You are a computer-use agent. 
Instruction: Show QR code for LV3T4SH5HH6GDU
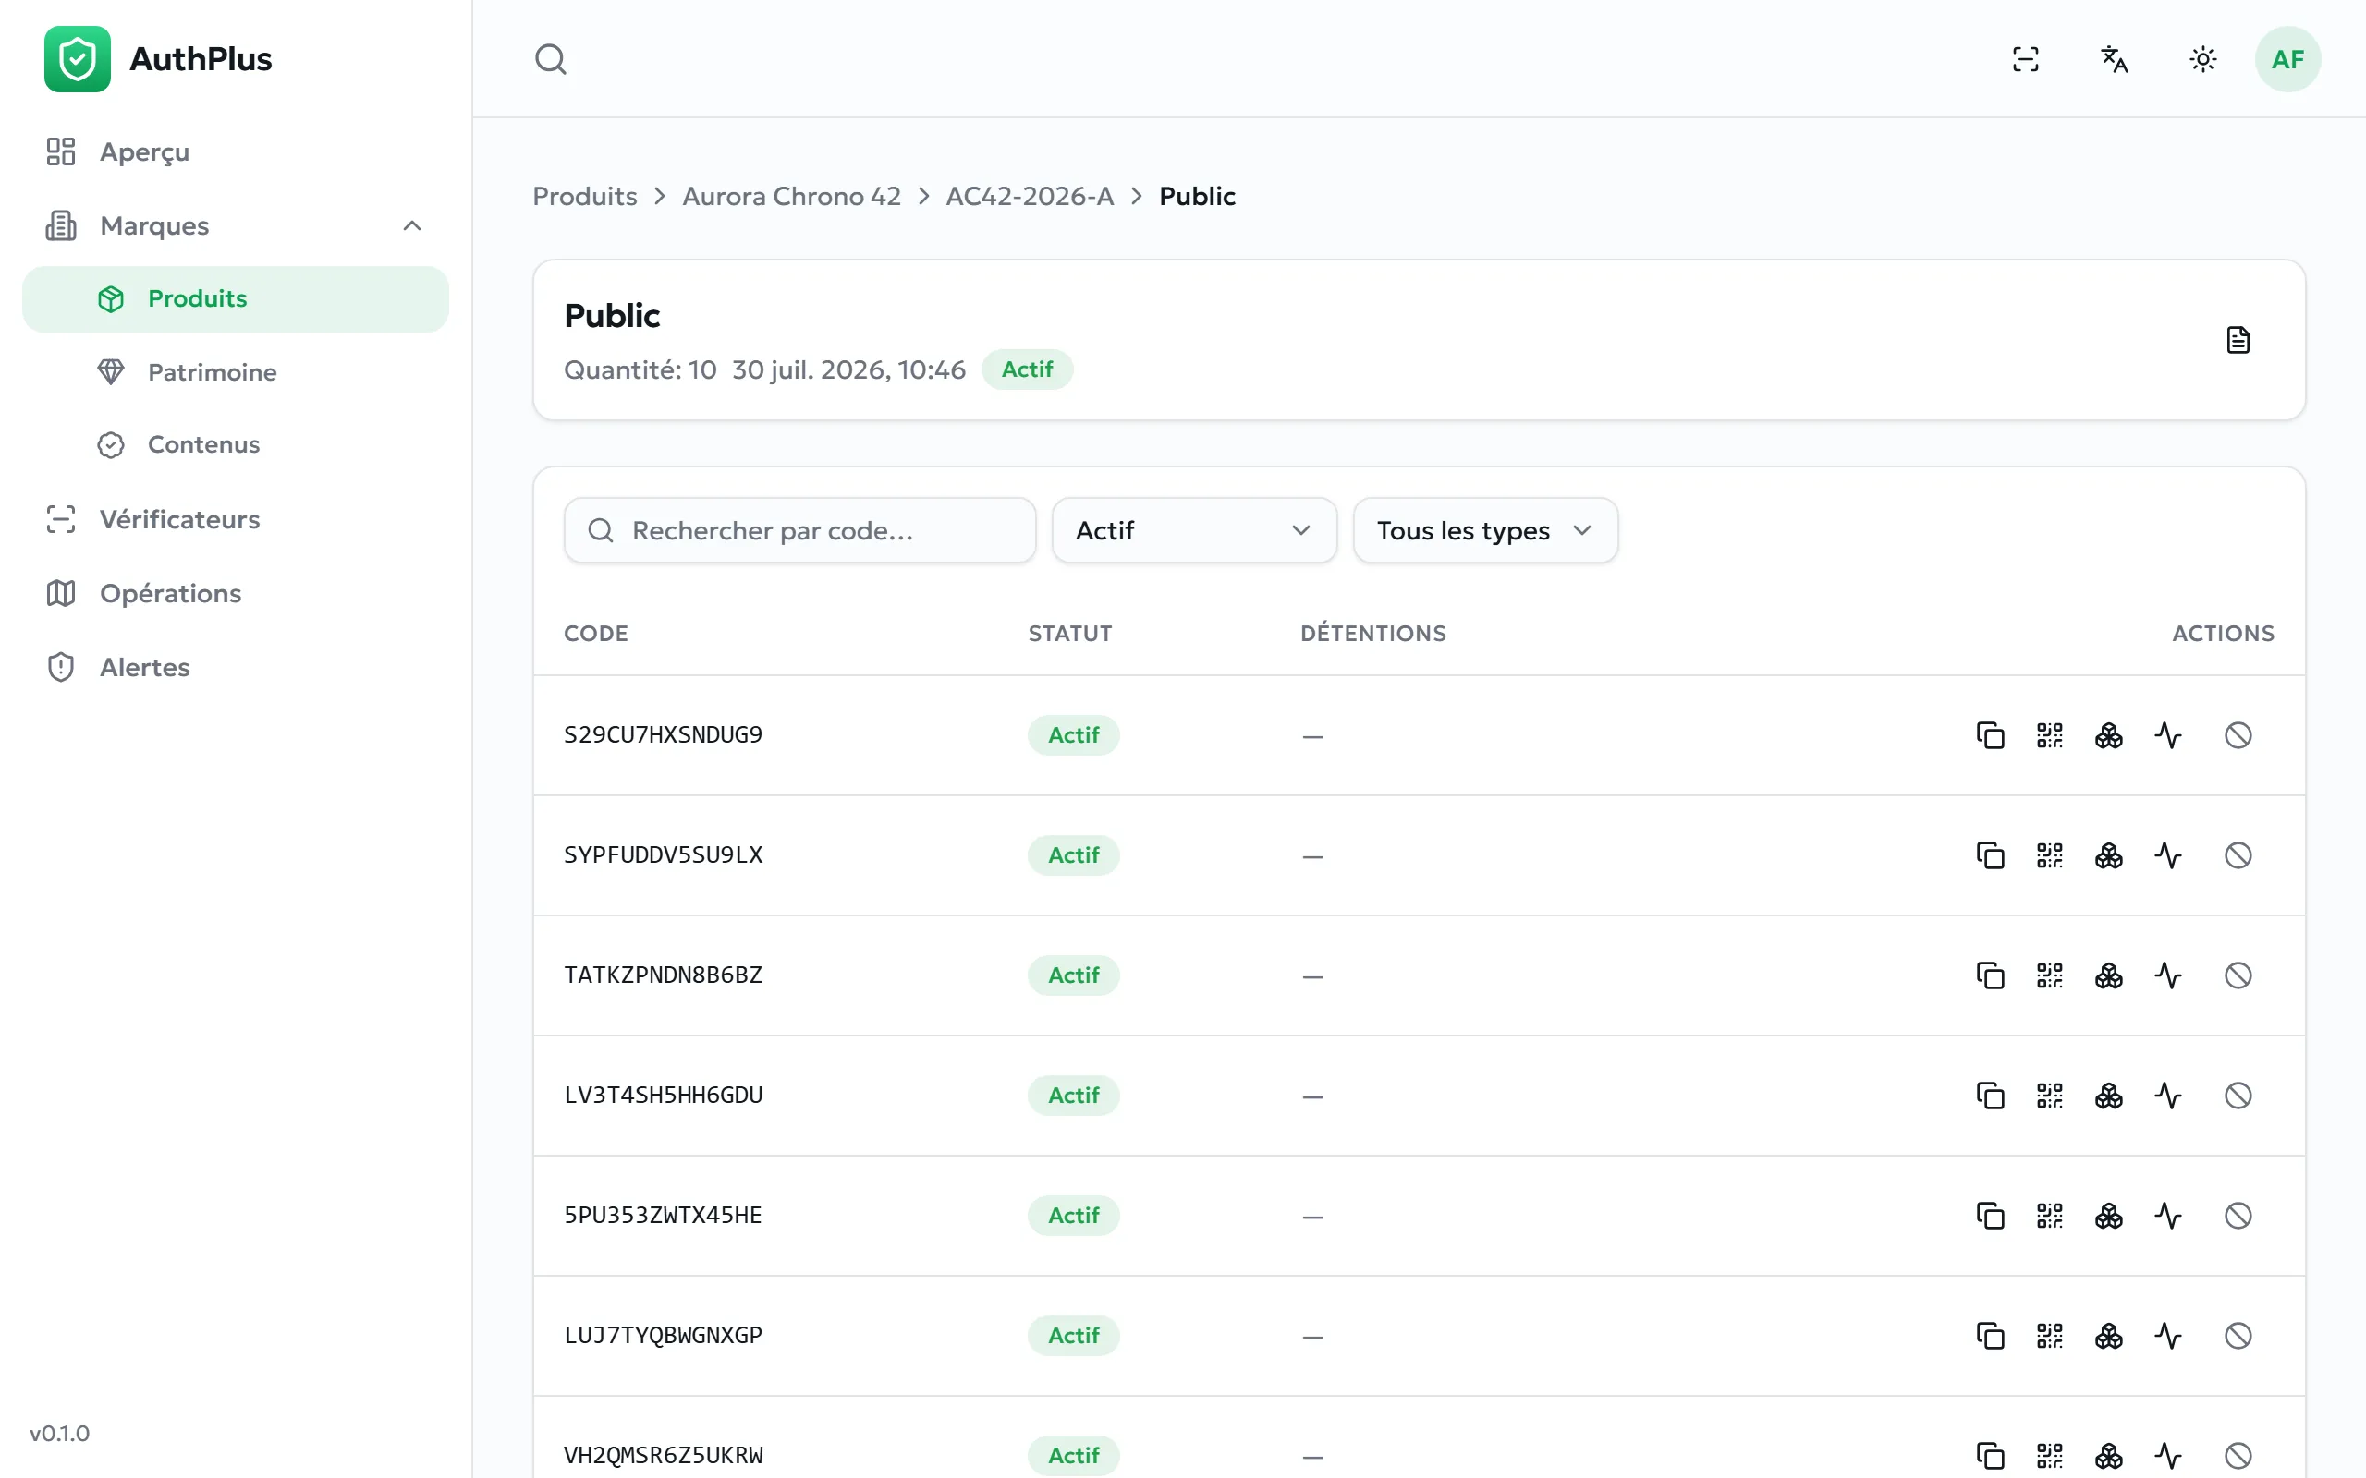[x=2050, y=1096]
